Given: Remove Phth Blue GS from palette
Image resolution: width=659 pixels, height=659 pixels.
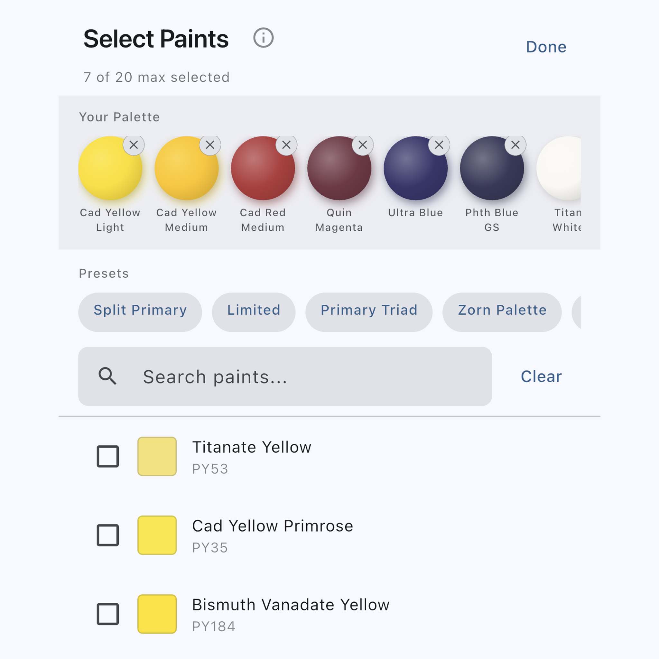Looking at the screenshot, I should [515, 145].
